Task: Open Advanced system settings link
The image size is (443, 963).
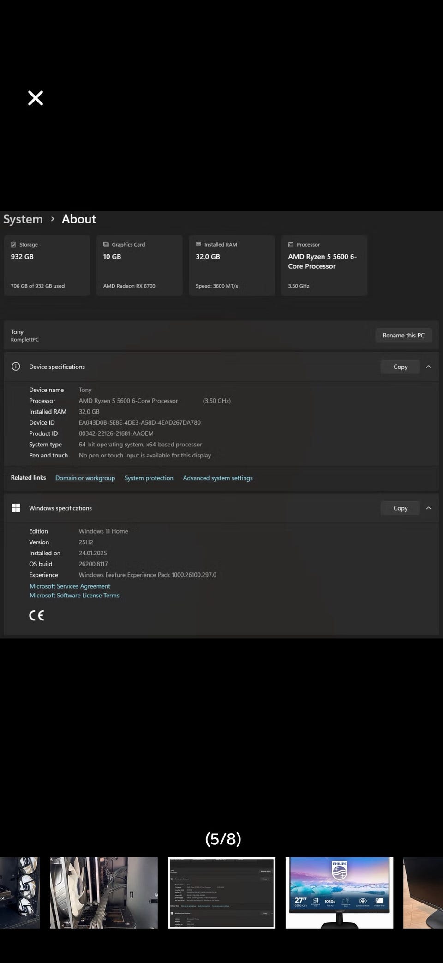Action: coord(218,478)
